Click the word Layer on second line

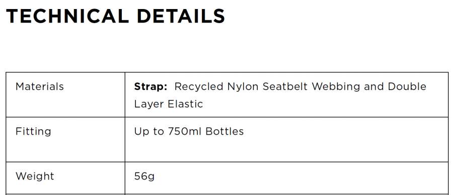click(149, 104)
